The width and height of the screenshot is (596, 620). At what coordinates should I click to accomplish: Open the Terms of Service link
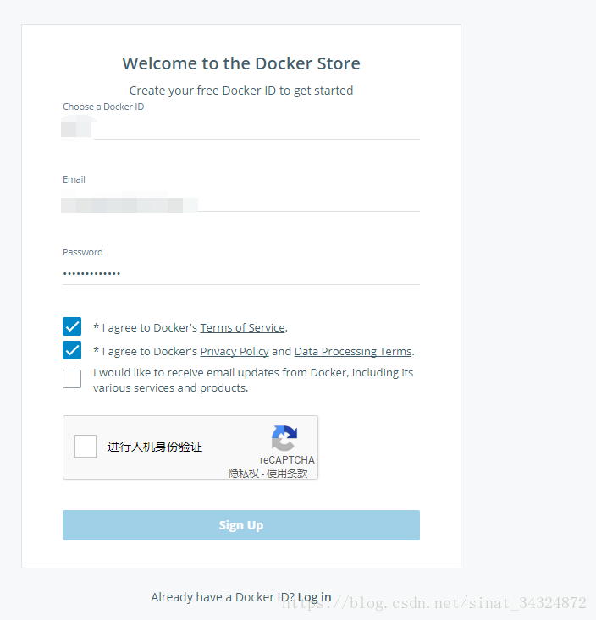coord(243,328)
